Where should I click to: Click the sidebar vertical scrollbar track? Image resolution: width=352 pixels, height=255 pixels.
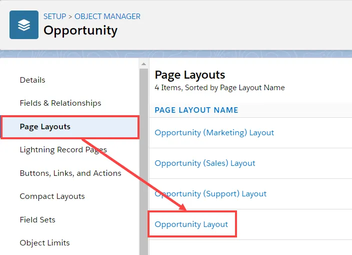click(x=143, y=162)
